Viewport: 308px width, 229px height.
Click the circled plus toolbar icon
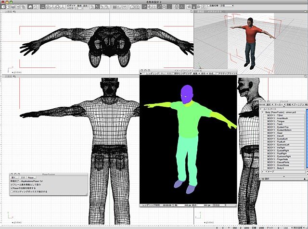point(18,7)
